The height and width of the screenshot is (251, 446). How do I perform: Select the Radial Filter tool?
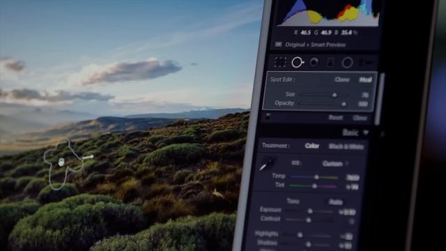point(347,63)
